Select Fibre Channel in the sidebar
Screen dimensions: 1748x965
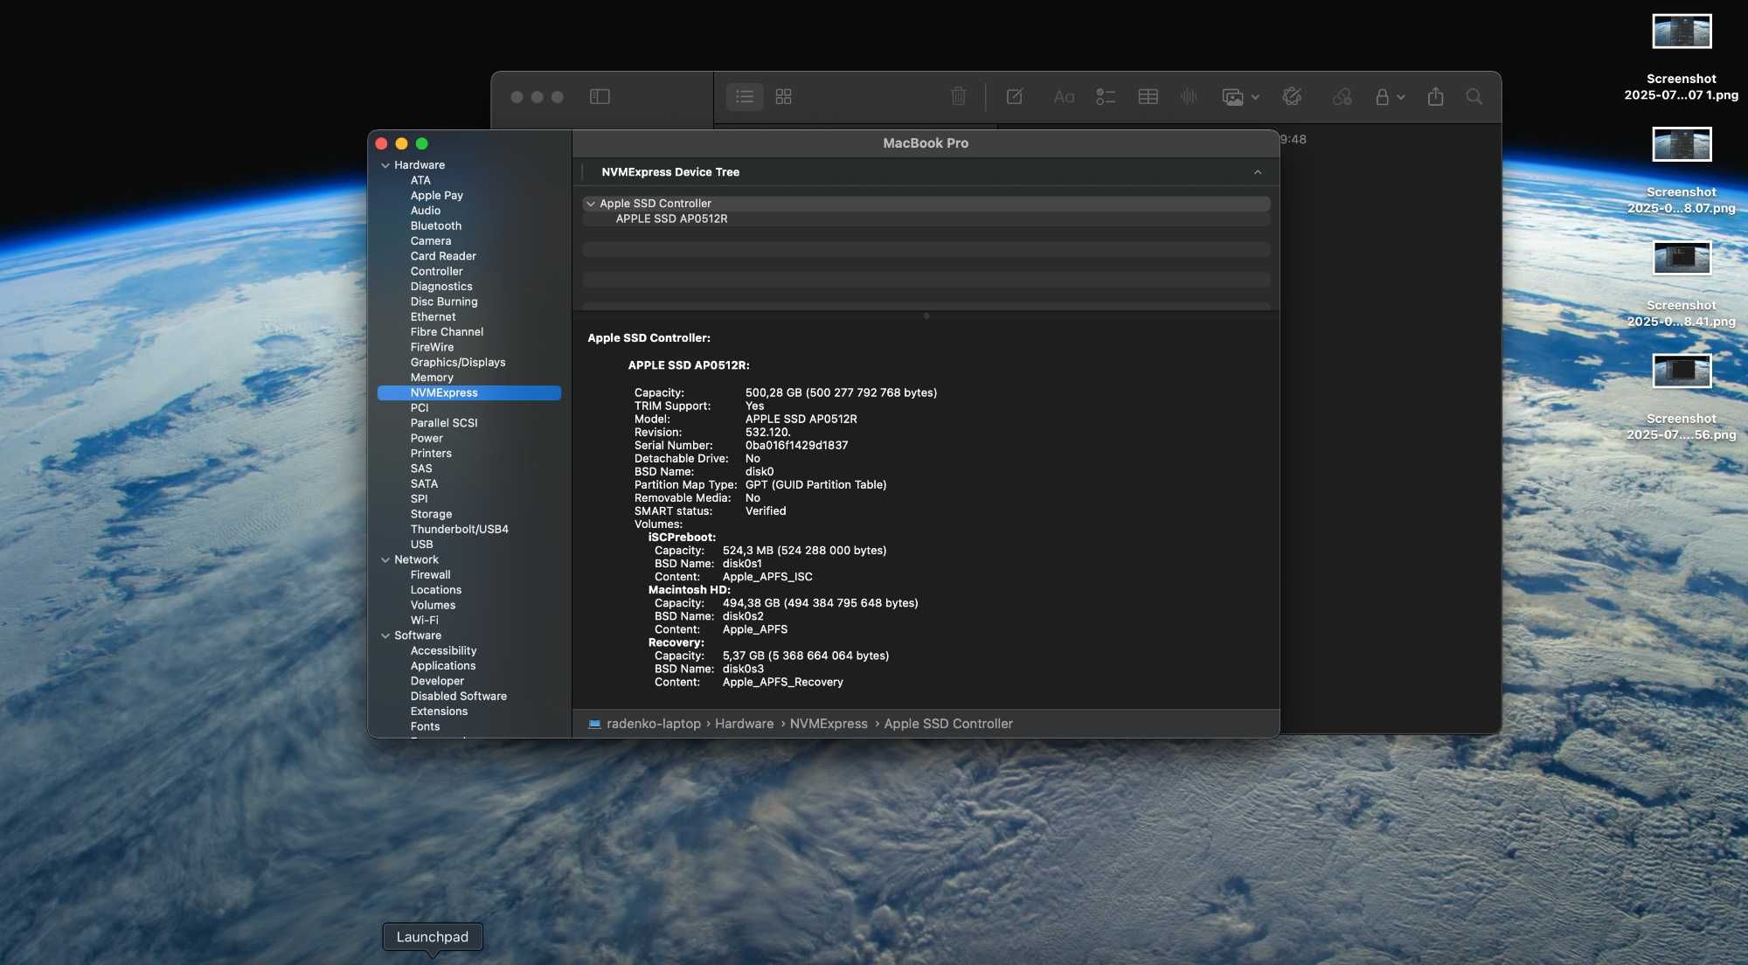pos(447,332)
